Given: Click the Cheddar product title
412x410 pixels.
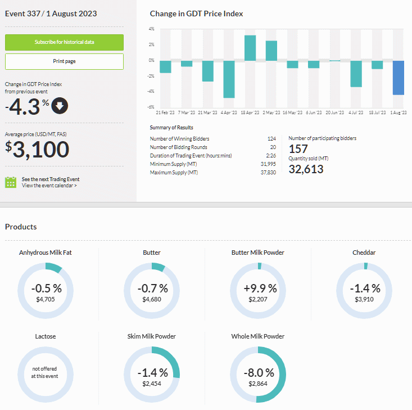Looking at the screenshot, I should coord(364,253).
